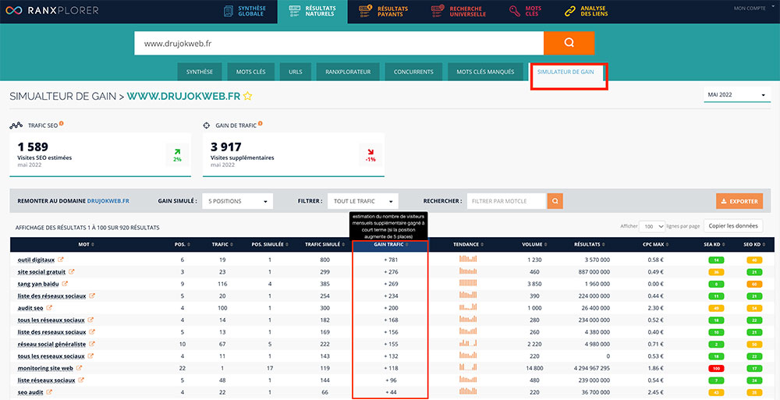Open external link icon for audit seo
Viewport: 780px width, 400px height.
(48, 307)
